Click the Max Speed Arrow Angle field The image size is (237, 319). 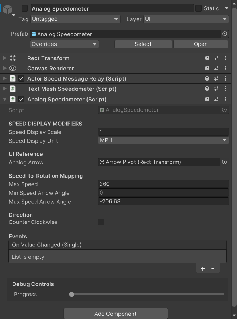(163, 201)
